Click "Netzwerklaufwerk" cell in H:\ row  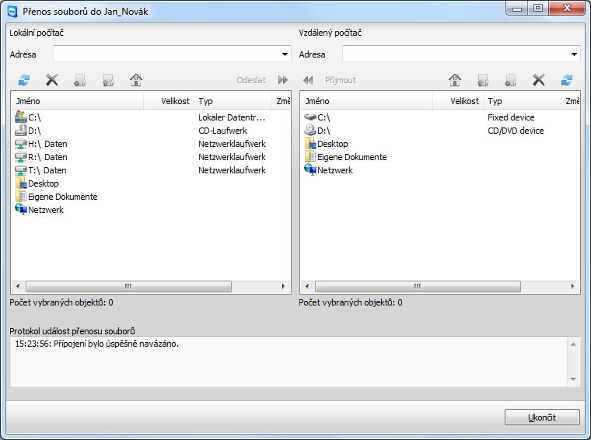pyautogui.click(x=233, y=144)
